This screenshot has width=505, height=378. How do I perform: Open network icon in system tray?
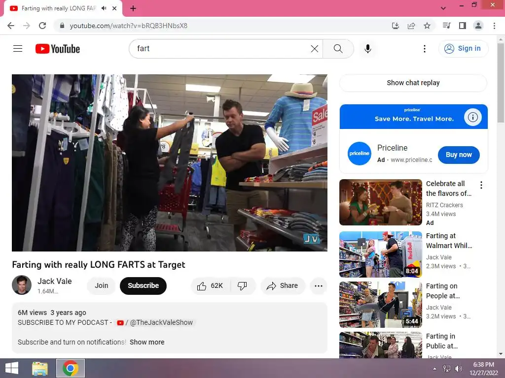[x=447, y=368]
